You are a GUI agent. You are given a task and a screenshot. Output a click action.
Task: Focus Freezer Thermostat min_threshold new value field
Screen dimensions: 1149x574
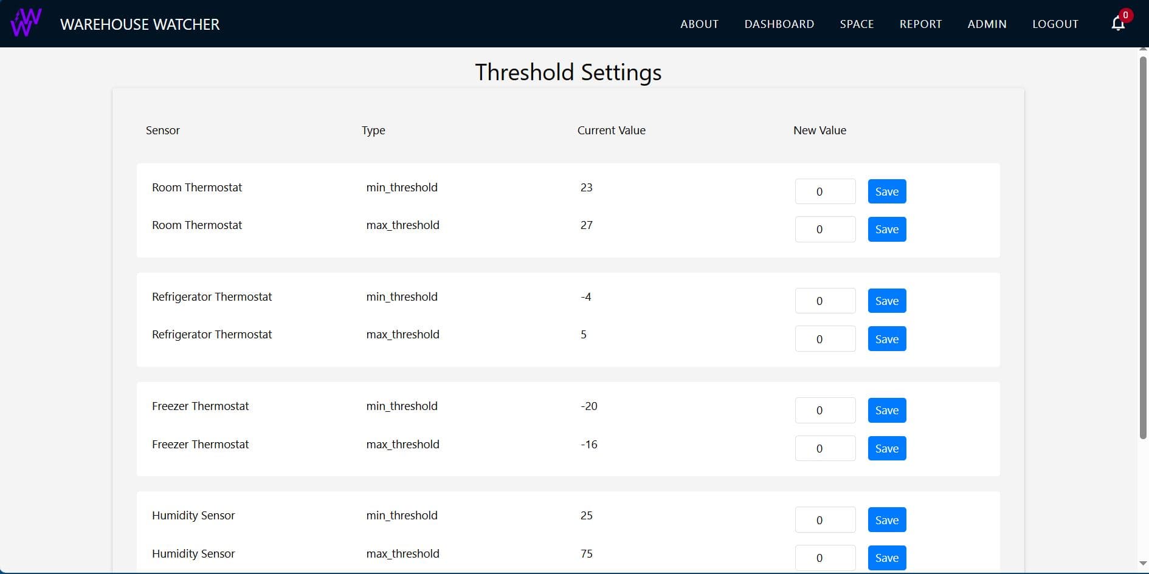pyautogui.click(x=825, y=411)
